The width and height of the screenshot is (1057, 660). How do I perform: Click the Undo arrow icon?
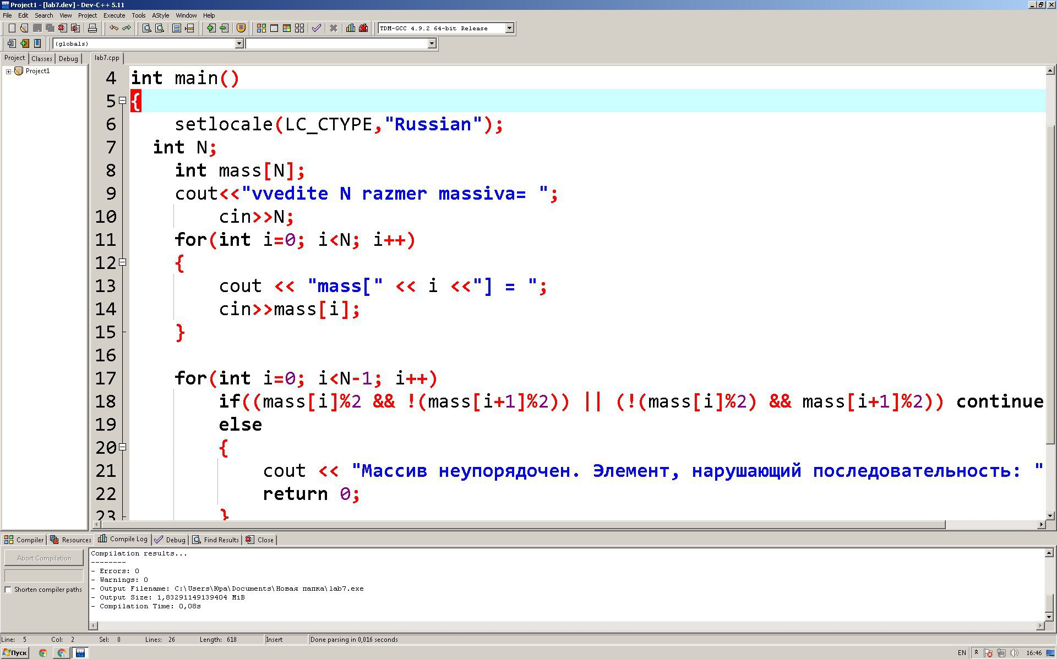113,28
